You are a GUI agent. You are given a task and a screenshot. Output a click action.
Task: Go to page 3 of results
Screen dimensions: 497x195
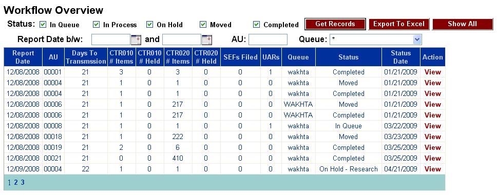coord(23,182)
